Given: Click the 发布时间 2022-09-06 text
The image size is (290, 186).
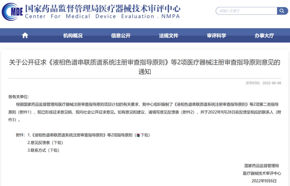Looking at the screenshot, I should 263,83.
